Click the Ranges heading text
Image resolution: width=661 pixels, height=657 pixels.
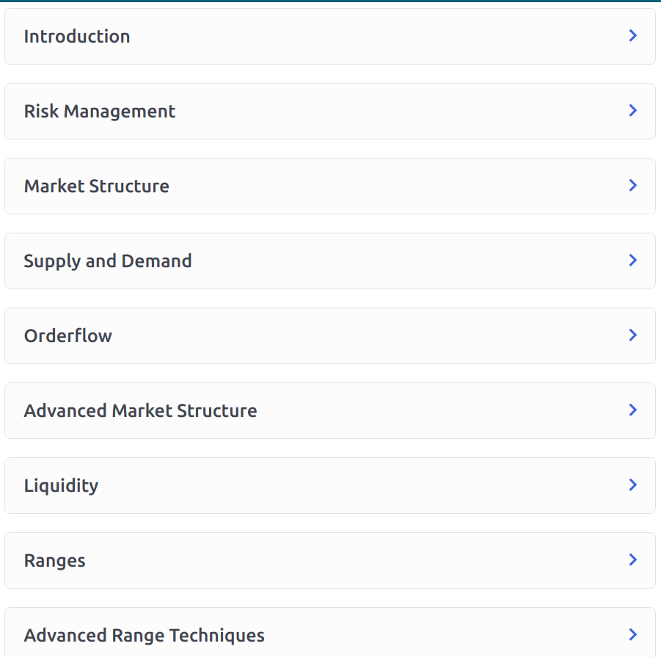(x=55, y=561)
